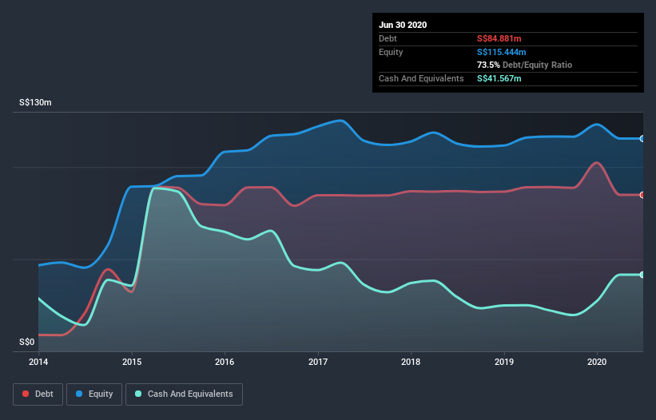Click the 2017 x-axis label
Screen dimensions: 656x420
(318, 362)
